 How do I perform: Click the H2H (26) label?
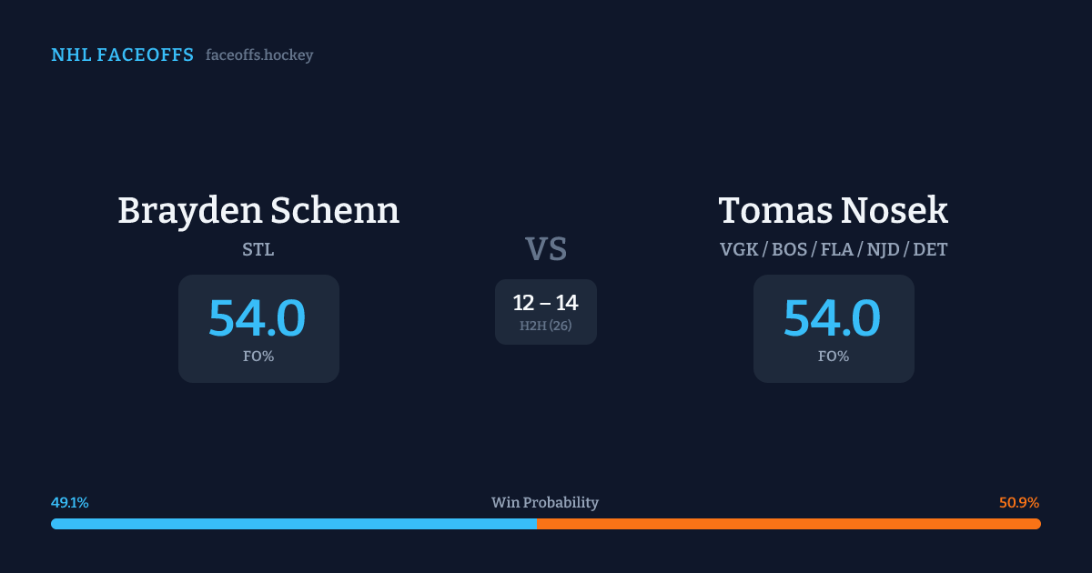point(546,326)
